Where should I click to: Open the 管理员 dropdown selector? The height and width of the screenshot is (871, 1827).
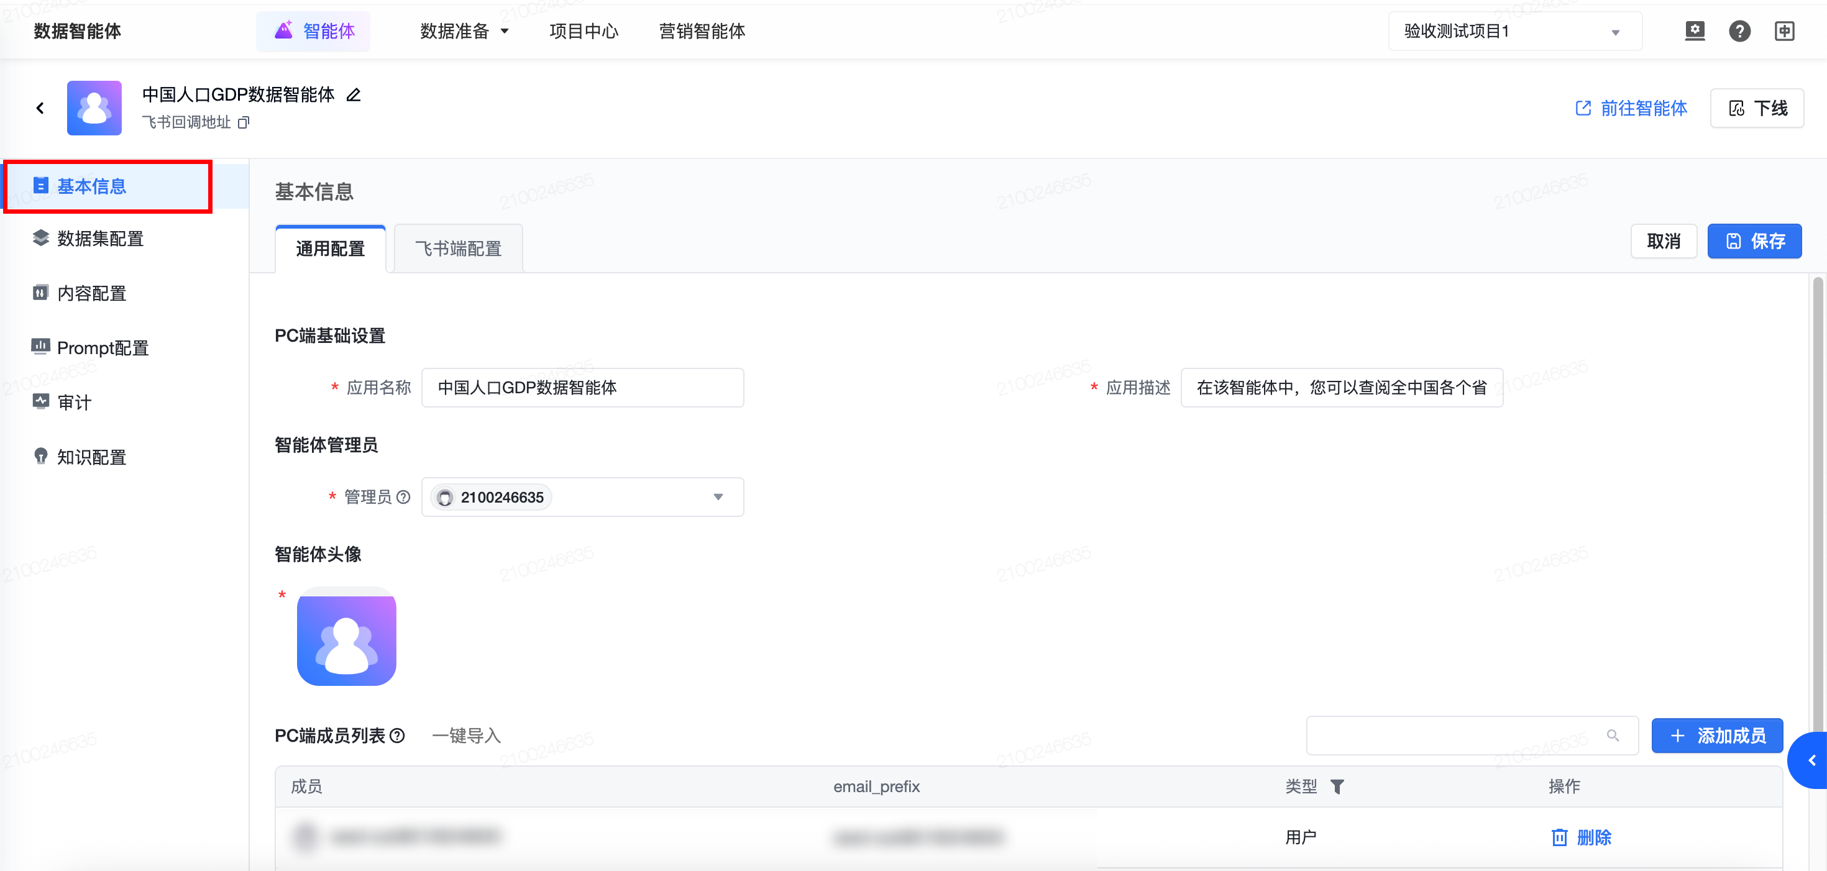tap(582, 497)
